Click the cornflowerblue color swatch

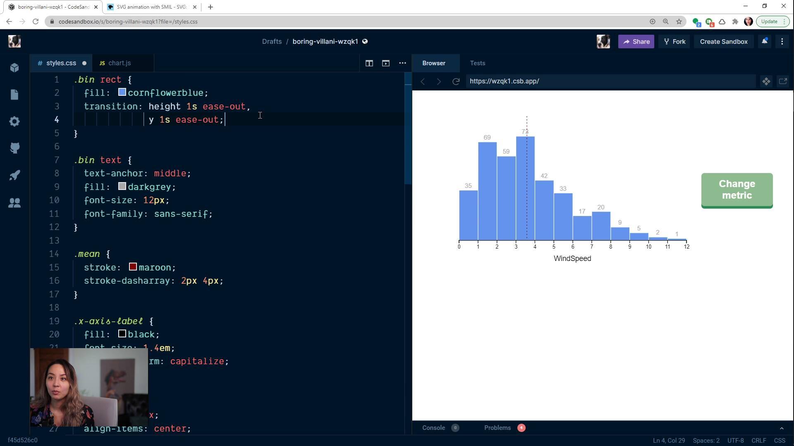[x=122, y=93]
